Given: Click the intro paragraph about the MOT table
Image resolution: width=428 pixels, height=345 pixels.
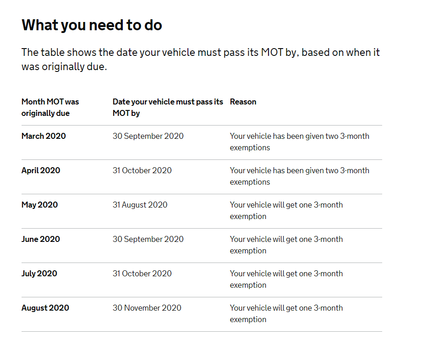Looking at the screenshot, I should click(x=200, y=60).
